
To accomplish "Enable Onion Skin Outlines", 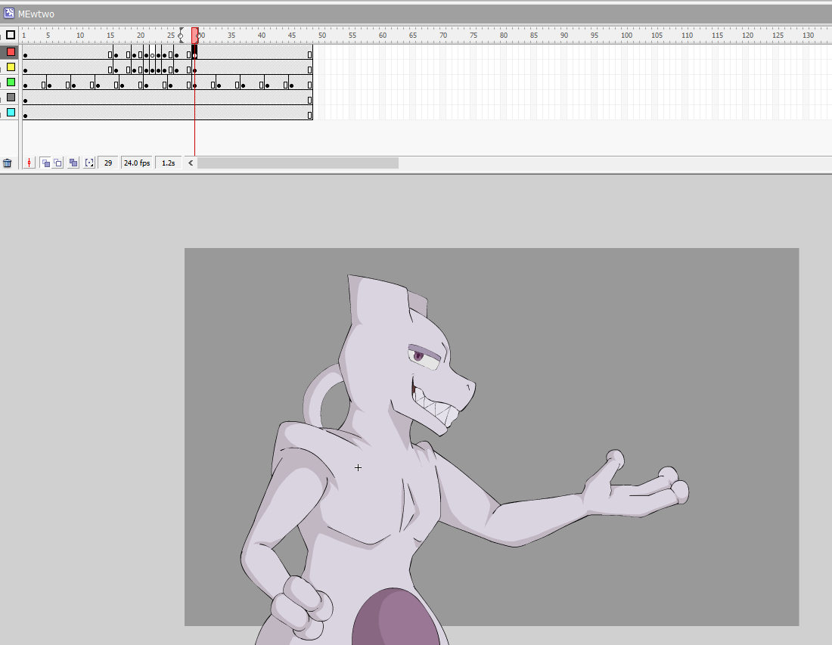I will [57, 163].
